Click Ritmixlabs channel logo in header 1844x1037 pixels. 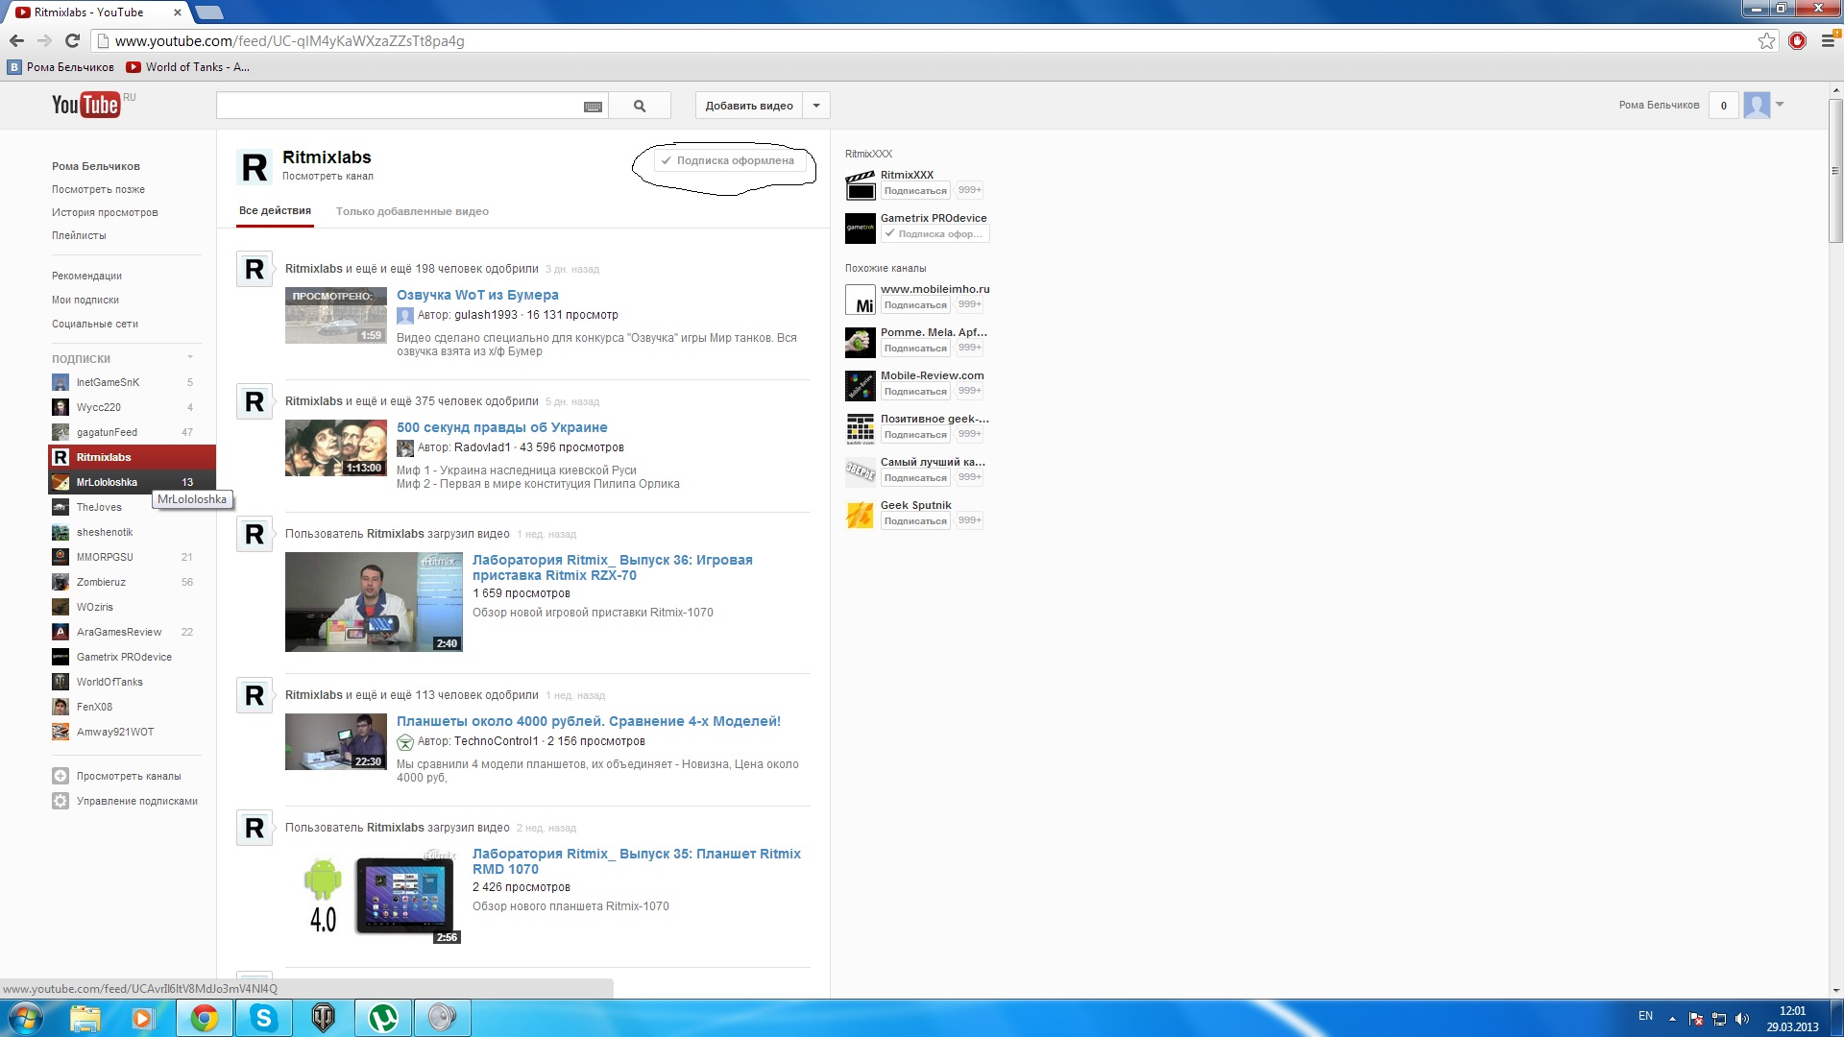[255, 167]
